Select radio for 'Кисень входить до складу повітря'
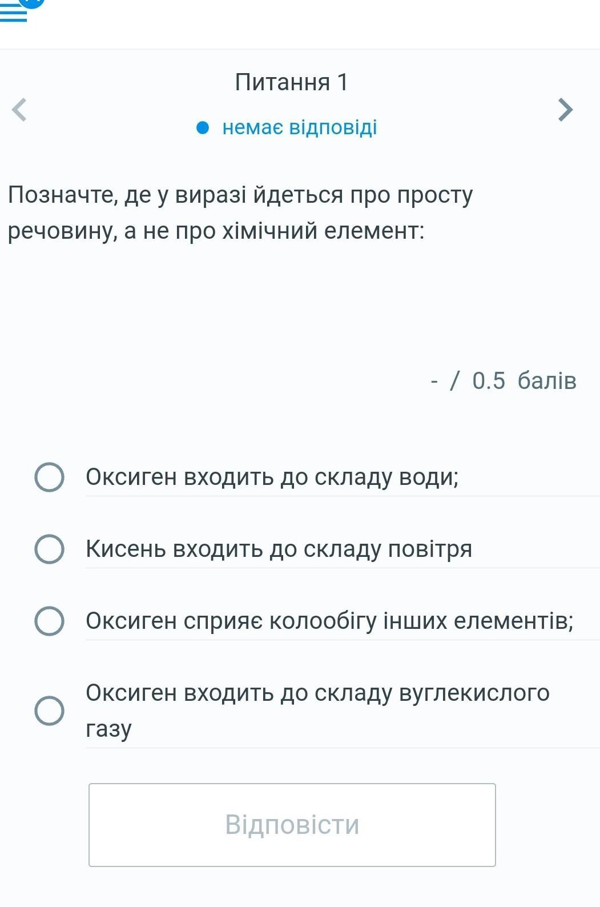 (49, 549)
